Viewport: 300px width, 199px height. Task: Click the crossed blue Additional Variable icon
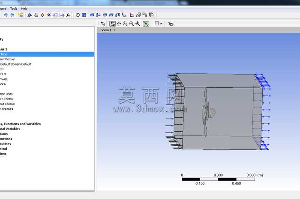(48, 15)
